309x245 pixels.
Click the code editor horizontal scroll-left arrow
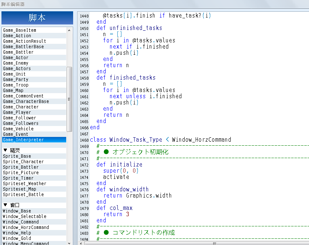(x=81, y=244)
